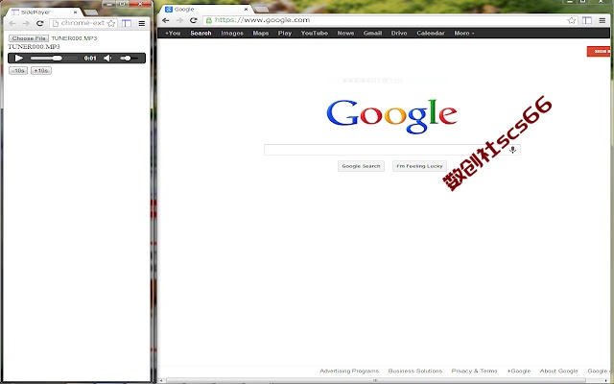This screenshot has height=384, width=614.
Task: Click the green secure lock icon
Action: [x=209, y=20]
